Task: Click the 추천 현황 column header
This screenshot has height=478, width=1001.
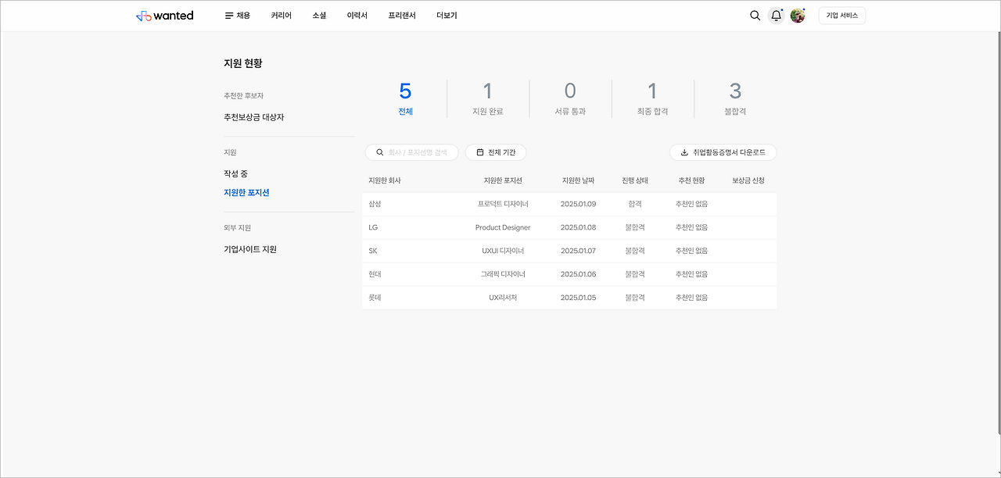Action: click(x=691, y=180)
